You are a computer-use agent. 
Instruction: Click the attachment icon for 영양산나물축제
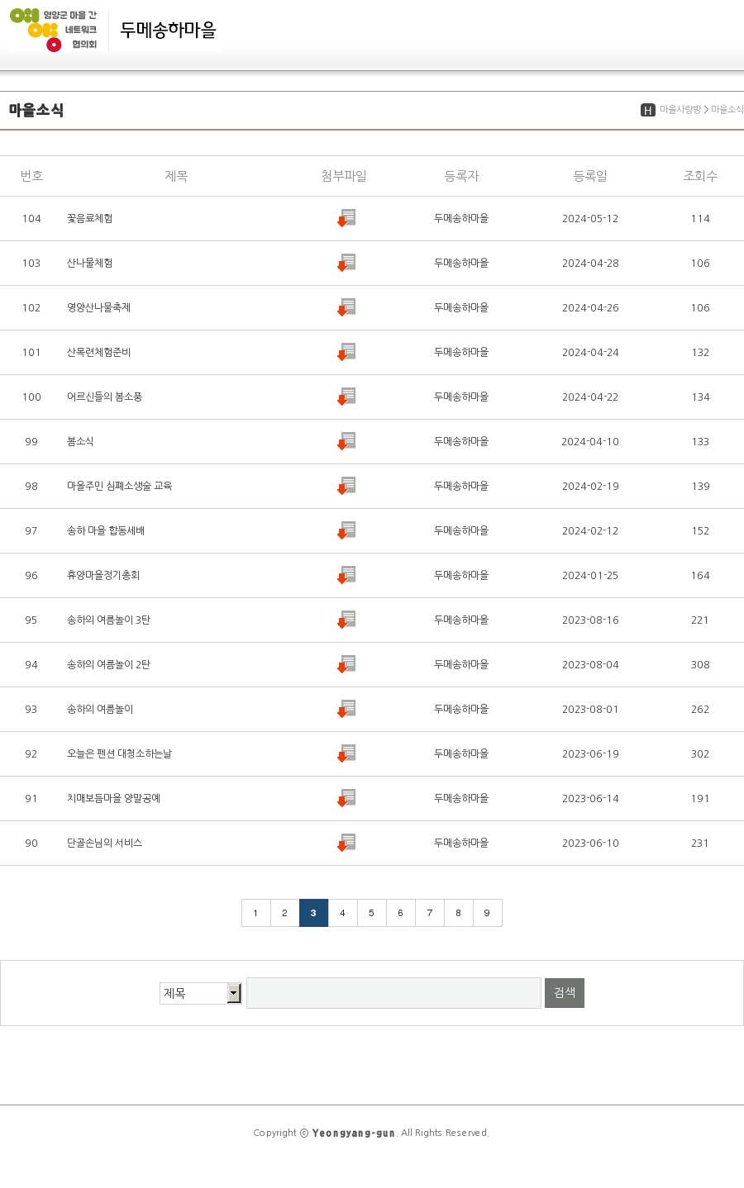tap(346, 307)
